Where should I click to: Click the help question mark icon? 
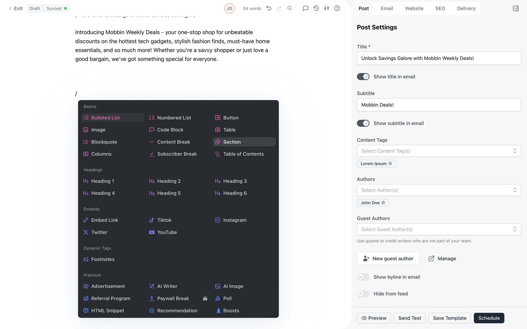coord(337,8)
